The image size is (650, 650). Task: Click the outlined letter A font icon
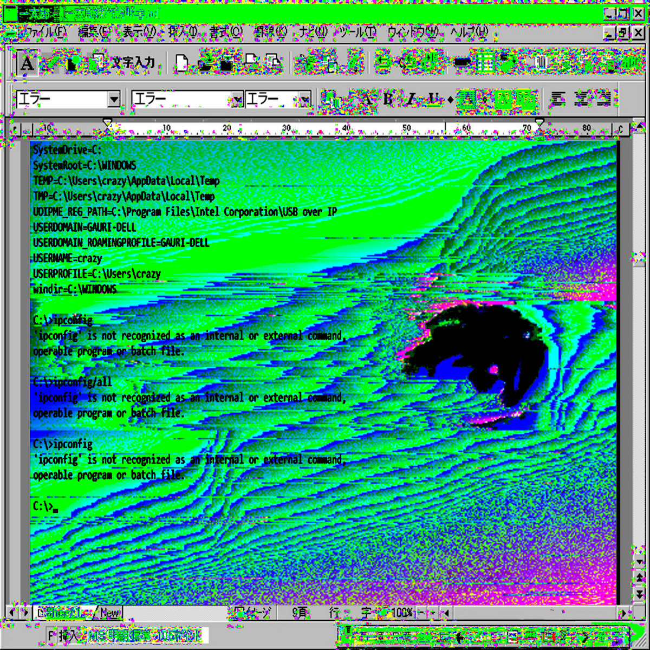(x=368, y=99)
